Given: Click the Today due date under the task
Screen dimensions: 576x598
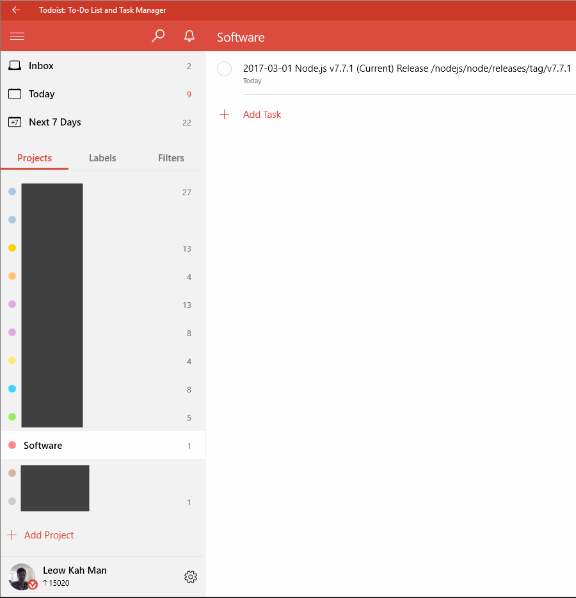Looking at the screenshot, I should (252, 81).
